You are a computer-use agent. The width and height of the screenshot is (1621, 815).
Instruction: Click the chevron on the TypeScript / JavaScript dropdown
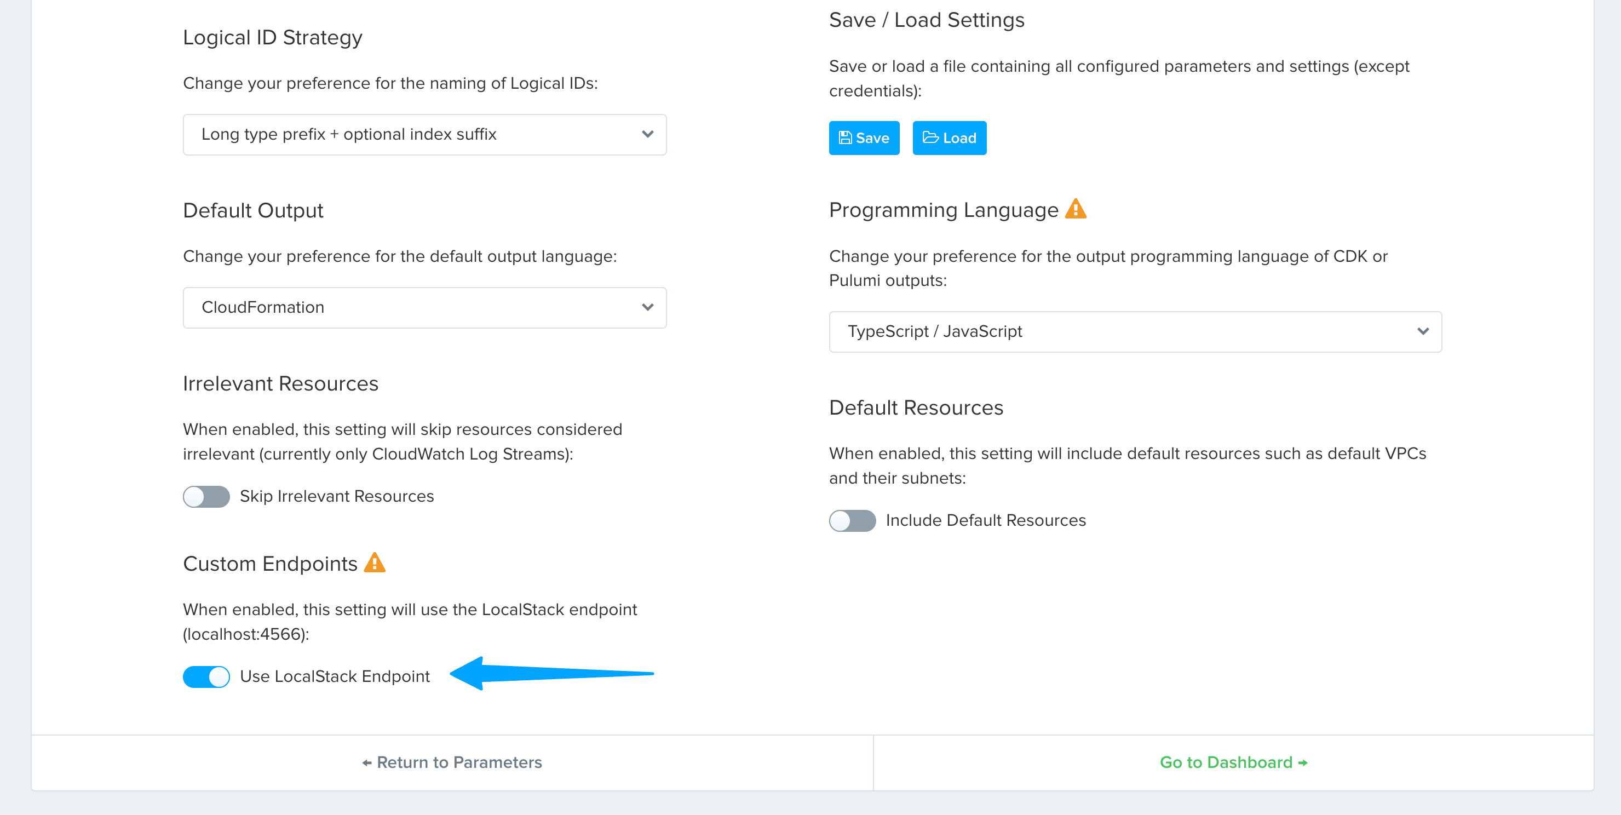click(x=1423, y=332)
